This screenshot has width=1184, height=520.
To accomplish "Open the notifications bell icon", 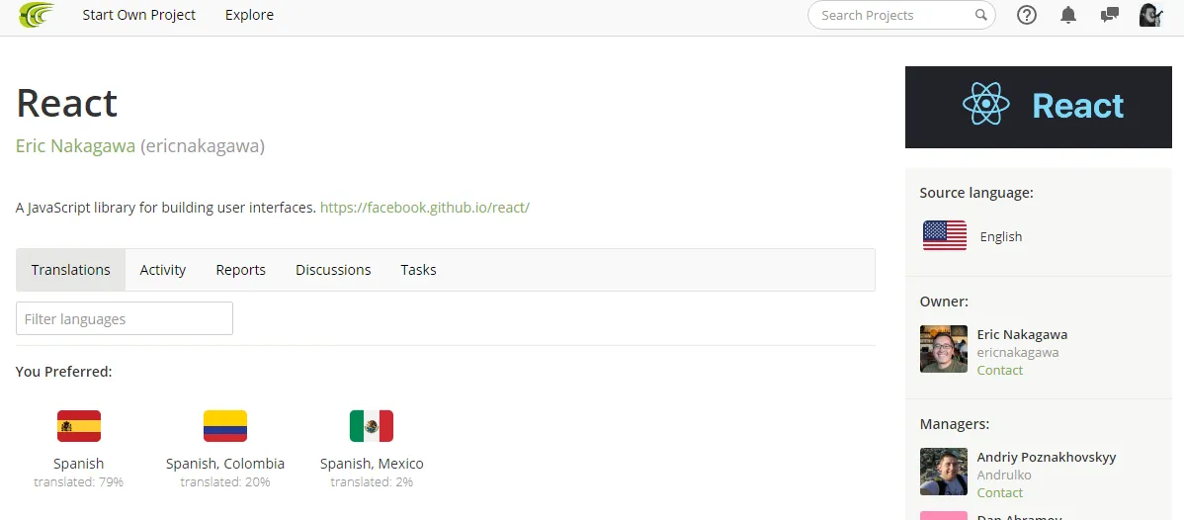I will (1067, 15).
